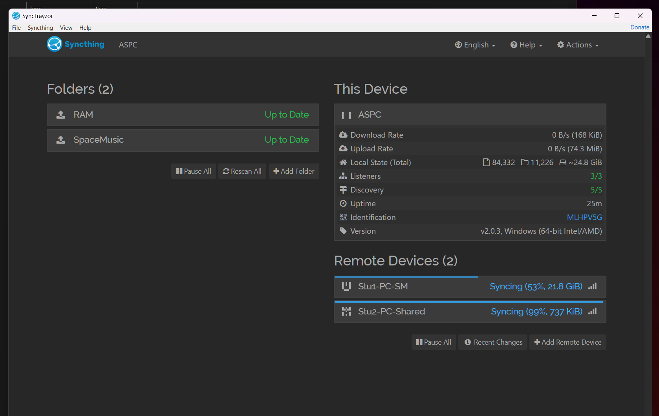This screenshot has height=416, width=659.
Task: Click the Uptime clock icon
Action: tap(343, 203)
